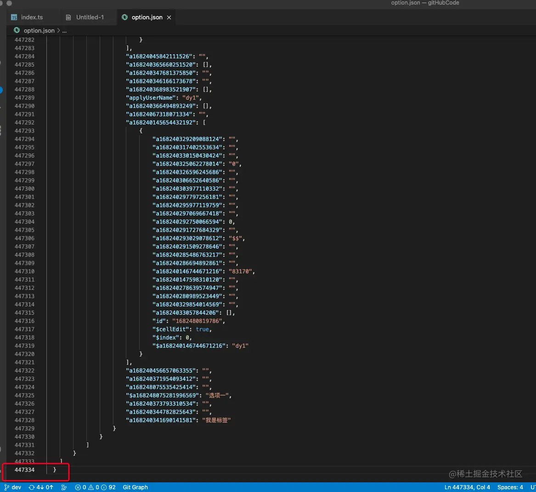The image size is (536, 492).
Task: Click key "a16824045665706335​5" on line 447322
Action: pyautogui.click(x=161, y=371)
